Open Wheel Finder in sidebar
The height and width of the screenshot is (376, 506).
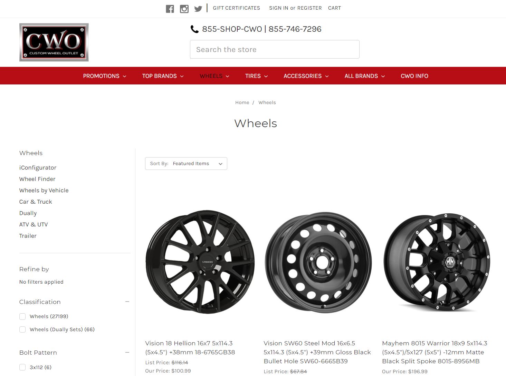coord(37,179)
